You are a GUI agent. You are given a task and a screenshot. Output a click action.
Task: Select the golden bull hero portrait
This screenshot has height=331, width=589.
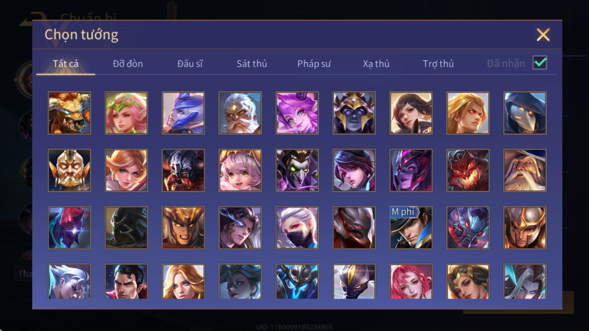[x=70, y=113]
